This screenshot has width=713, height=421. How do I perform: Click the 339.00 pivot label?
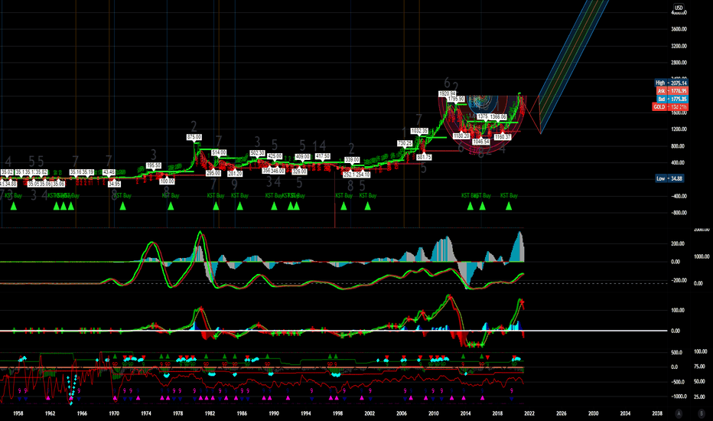[x=352, y=160]
